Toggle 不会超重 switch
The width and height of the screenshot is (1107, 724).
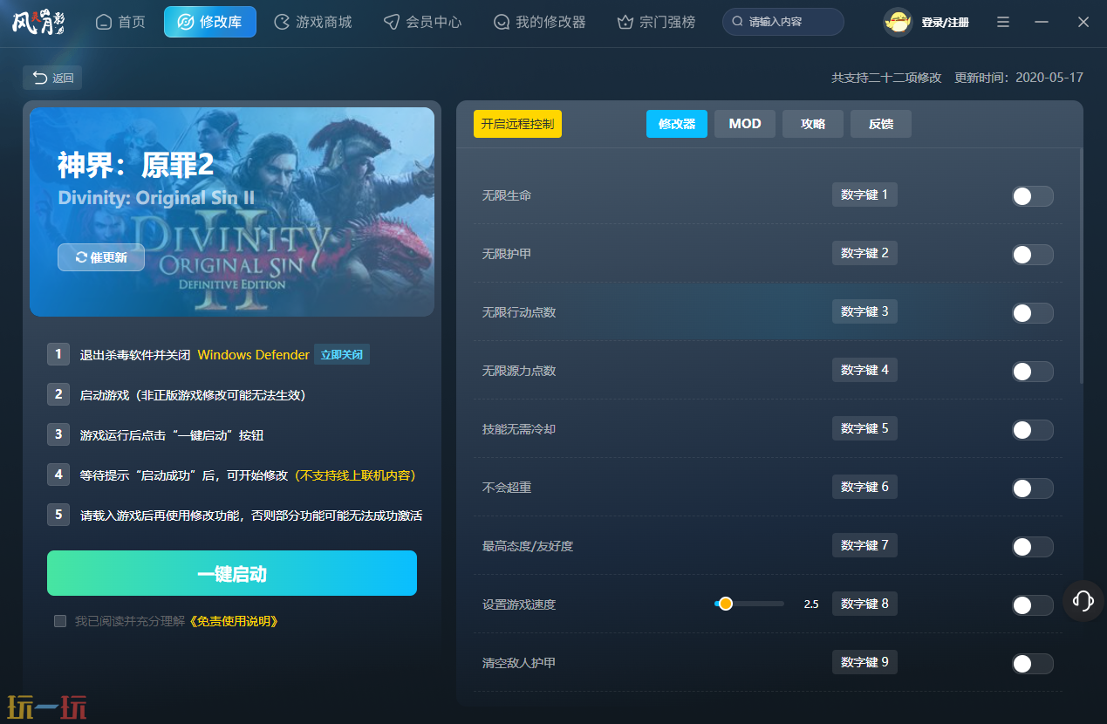coord(1033,488)
